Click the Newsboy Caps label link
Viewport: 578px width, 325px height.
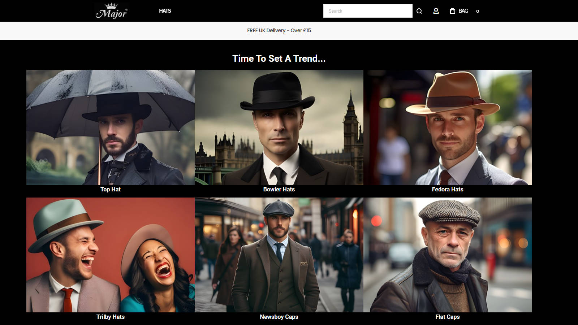coord(279,317)
